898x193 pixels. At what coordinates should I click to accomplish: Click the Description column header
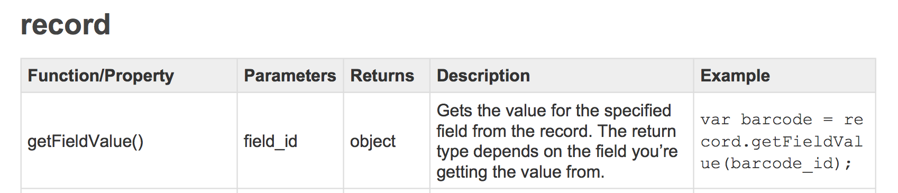(483, 76)
